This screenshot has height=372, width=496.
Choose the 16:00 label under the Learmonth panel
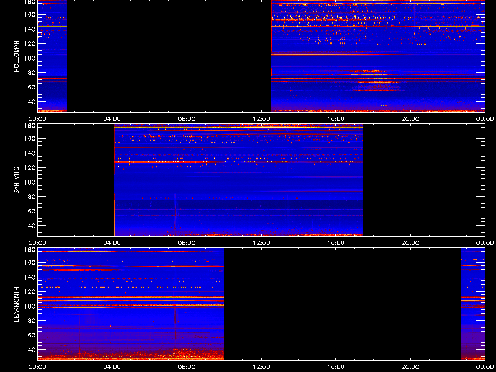point(336,367)
